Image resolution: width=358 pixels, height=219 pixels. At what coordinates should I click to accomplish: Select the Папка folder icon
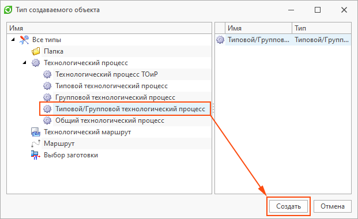36,51
